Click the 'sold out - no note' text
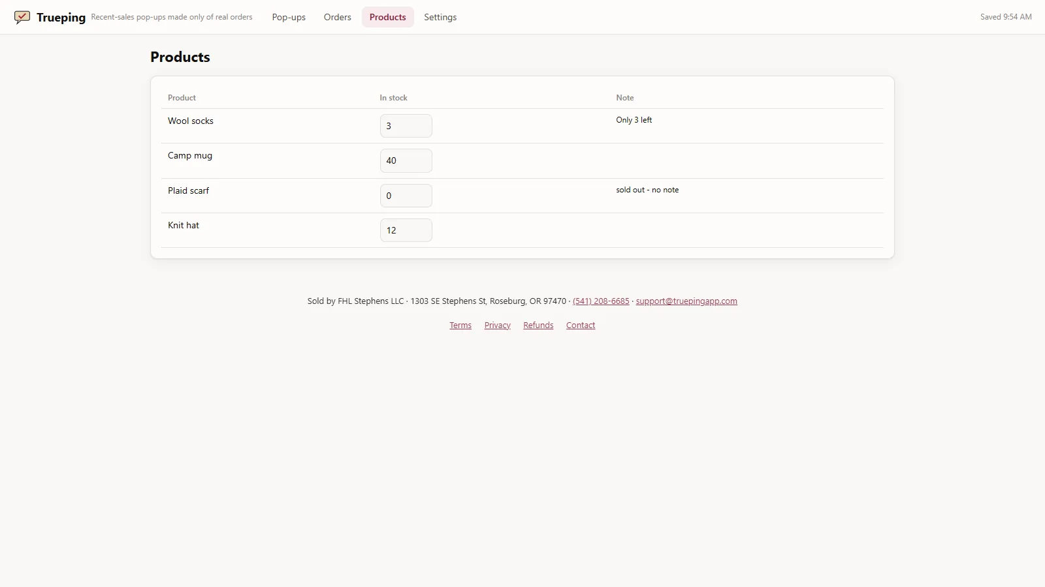Viewport: 1045px width, 587px height. coord(647,190)
